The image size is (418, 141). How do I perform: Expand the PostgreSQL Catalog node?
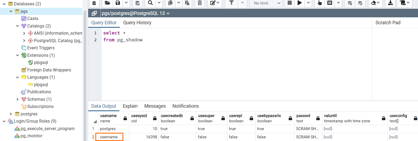pyautogui.click(x=24, y=41)
